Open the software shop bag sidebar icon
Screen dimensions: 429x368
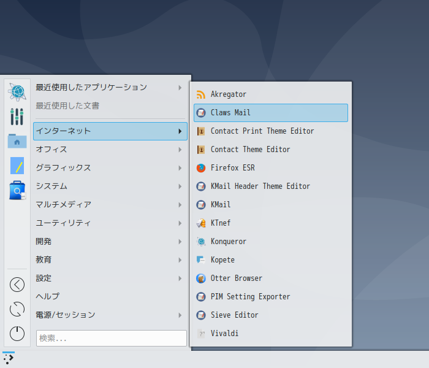point(17,190)
